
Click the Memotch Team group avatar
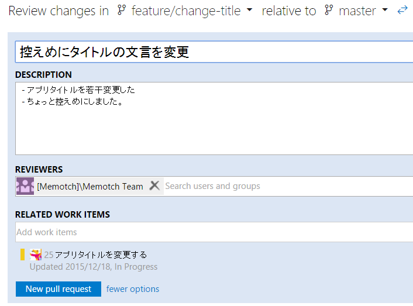[25, 186]
